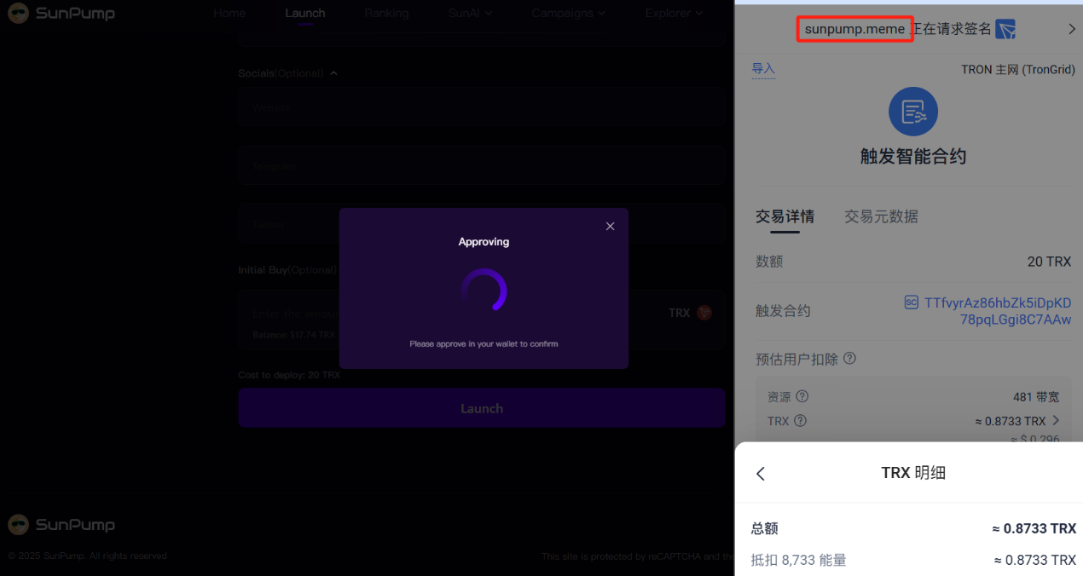The image size is (1083, 576).
Task: Open the Campaigns dropdown menu
Action: 568,13
